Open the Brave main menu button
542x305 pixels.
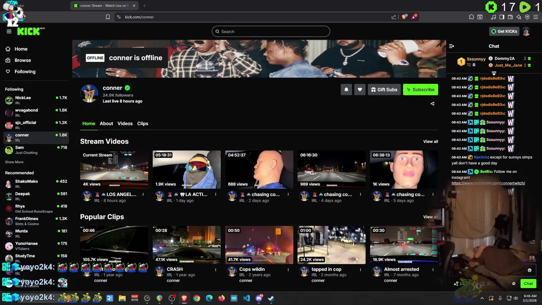(x=536, y=17)
